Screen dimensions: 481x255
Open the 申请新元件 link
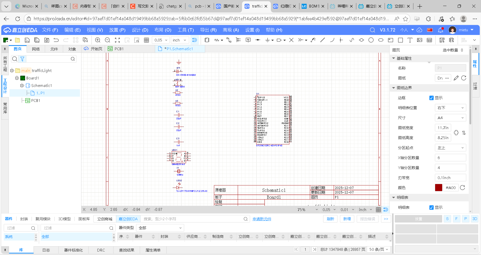pos(262,219)
